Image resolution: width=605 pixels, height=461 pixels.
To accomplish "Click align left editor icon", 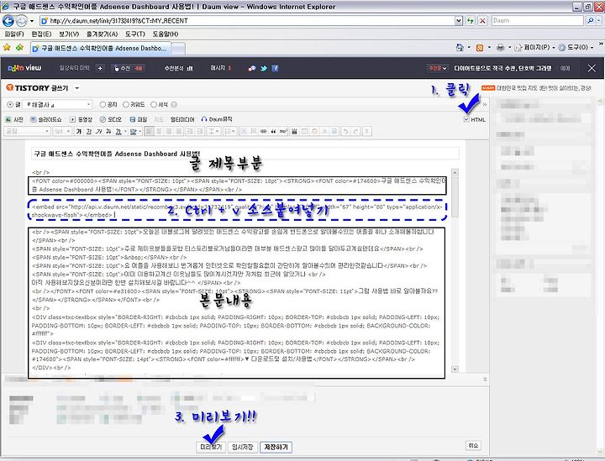I will (x=150, y=132).
